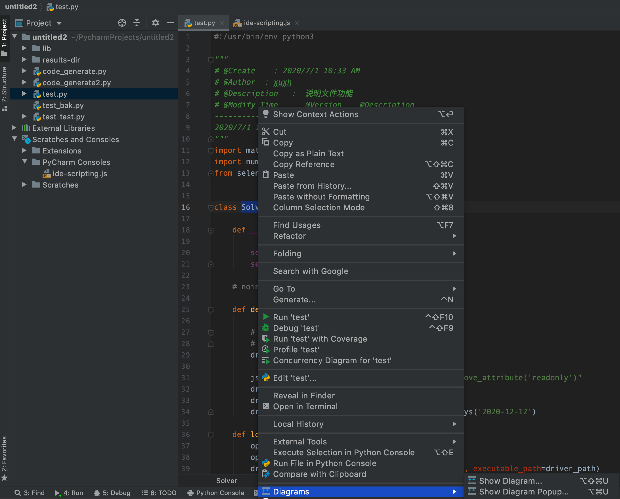This screenshot has height=499, width=620.
Task: Collapse the PyCharm Consoles folder
Action: coord(25,161)
